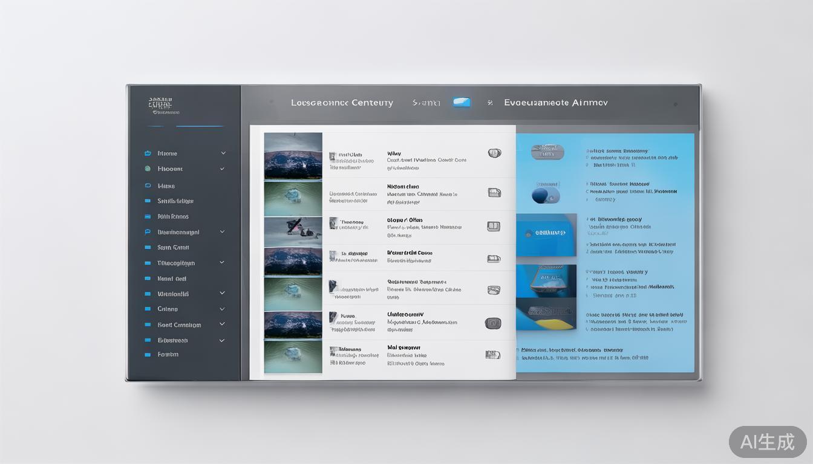
Task: Open the "Lousceonnce Centeury" header tab
Action: (342, 103)
